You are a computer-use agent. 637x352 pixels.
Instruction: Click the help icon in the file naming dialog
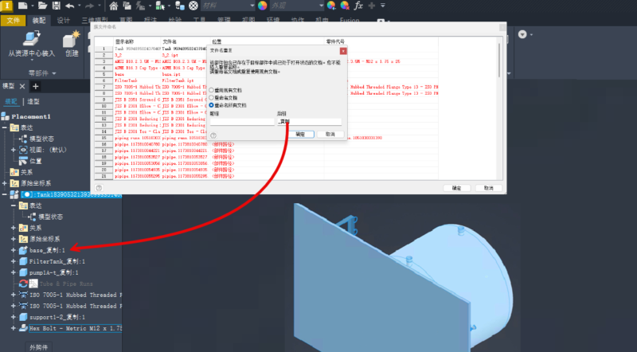tap(99, 188)
